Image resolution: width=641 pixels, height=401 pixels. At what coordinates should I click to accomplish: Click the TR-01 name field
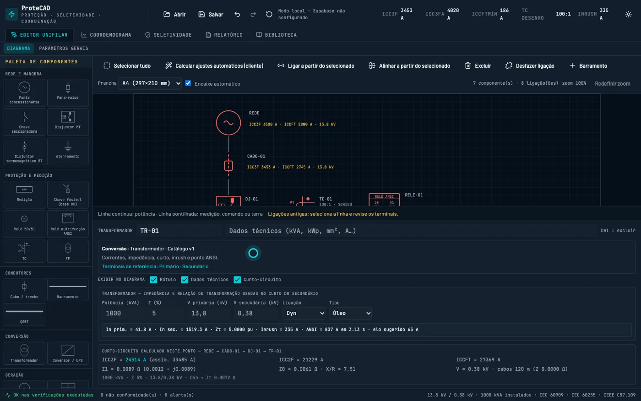click(x=179, y=231)
